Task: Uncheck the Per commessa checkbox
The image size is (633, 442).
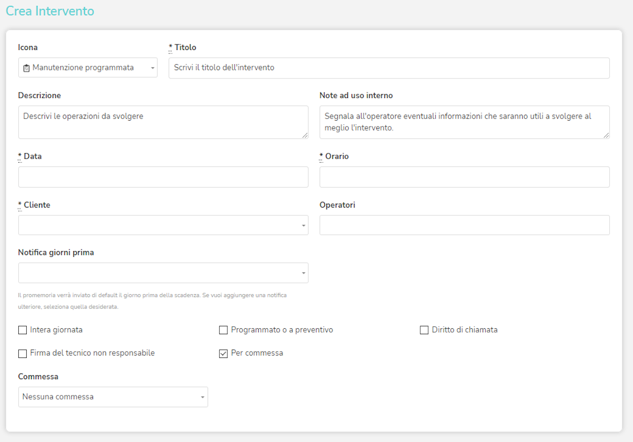Action: click(x=223, y=354)
